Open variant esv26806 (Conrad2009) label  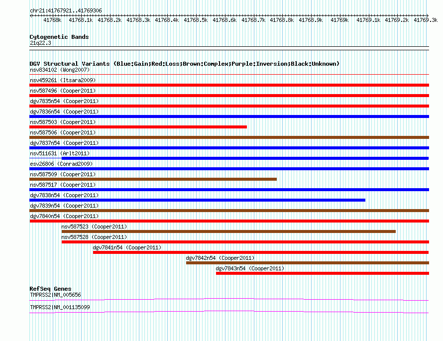point(61,164)
